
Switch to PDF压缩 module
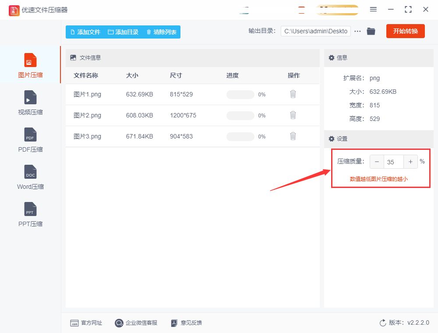pyautogui.click(x=30, y=140)
